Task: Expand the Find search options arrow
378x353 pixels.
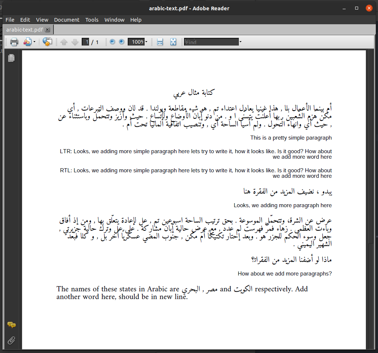Action: click(240, 42)
